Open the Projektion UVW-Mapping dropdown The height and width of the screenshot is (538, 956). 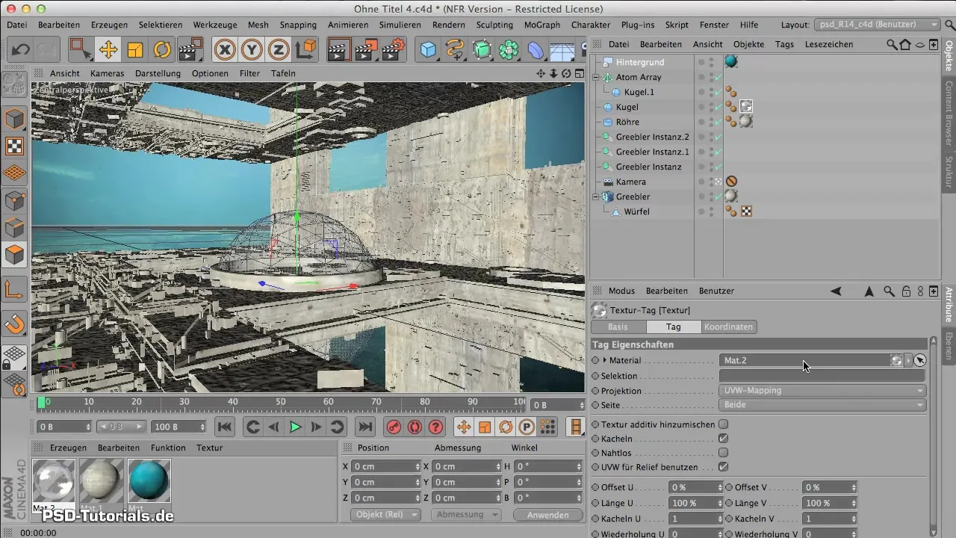point(822,391)
